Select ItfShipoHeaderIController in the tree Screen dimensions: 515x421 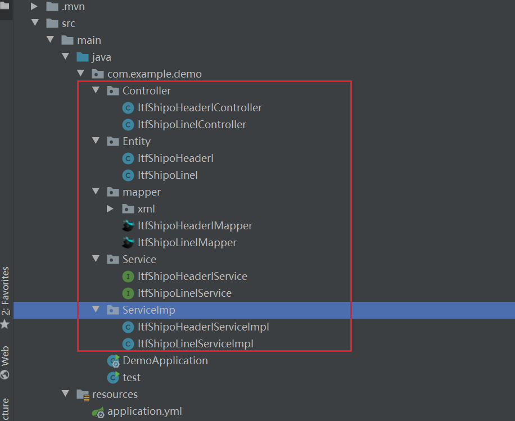point(200,108)
